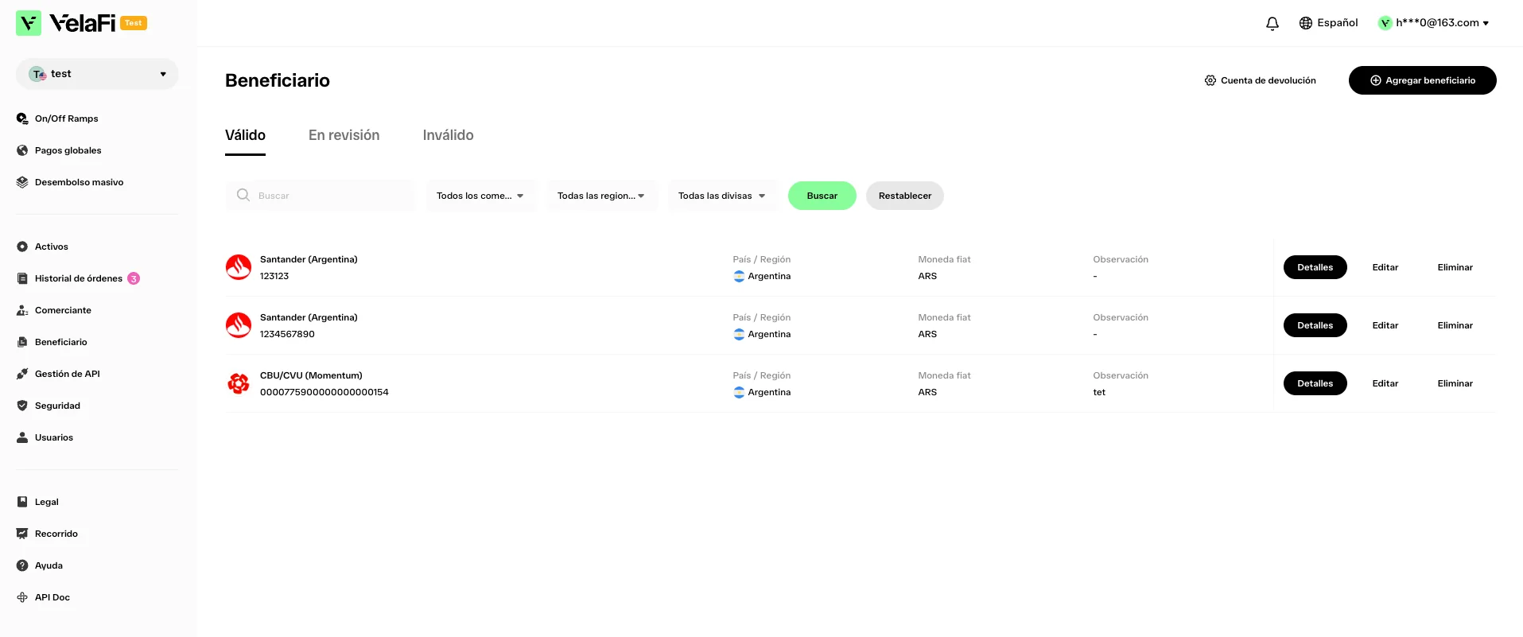Open the notifications bell
1523x637 pixels.
tap(1272, 23)
